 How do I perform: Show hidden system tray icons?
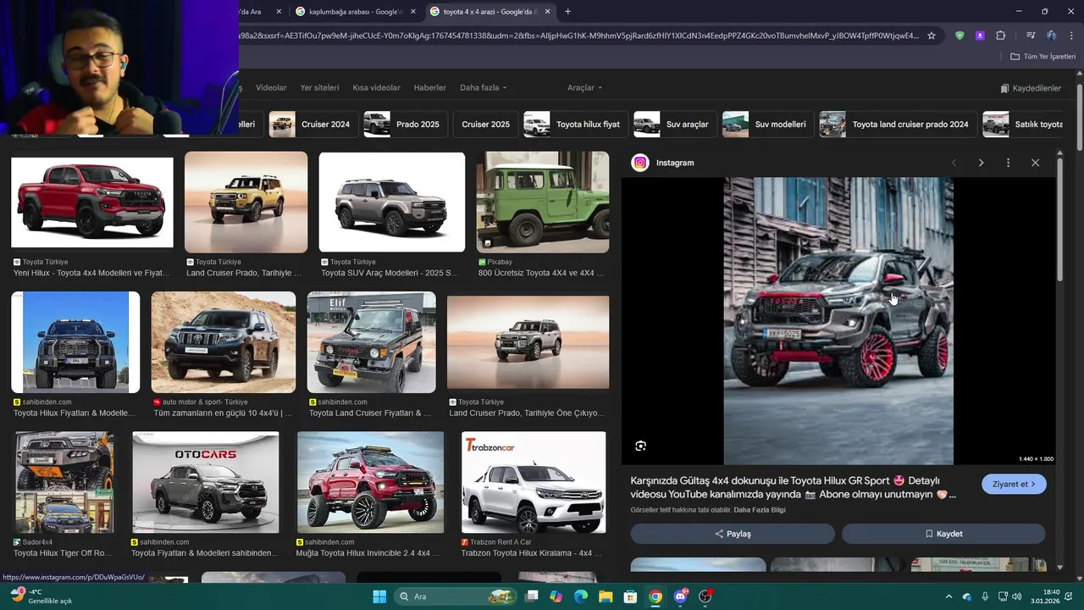click(x=948, y=596)
